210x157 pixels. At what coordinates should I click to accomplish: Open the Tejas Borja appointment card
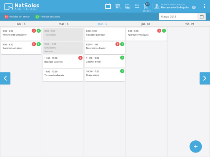(63, 34)
